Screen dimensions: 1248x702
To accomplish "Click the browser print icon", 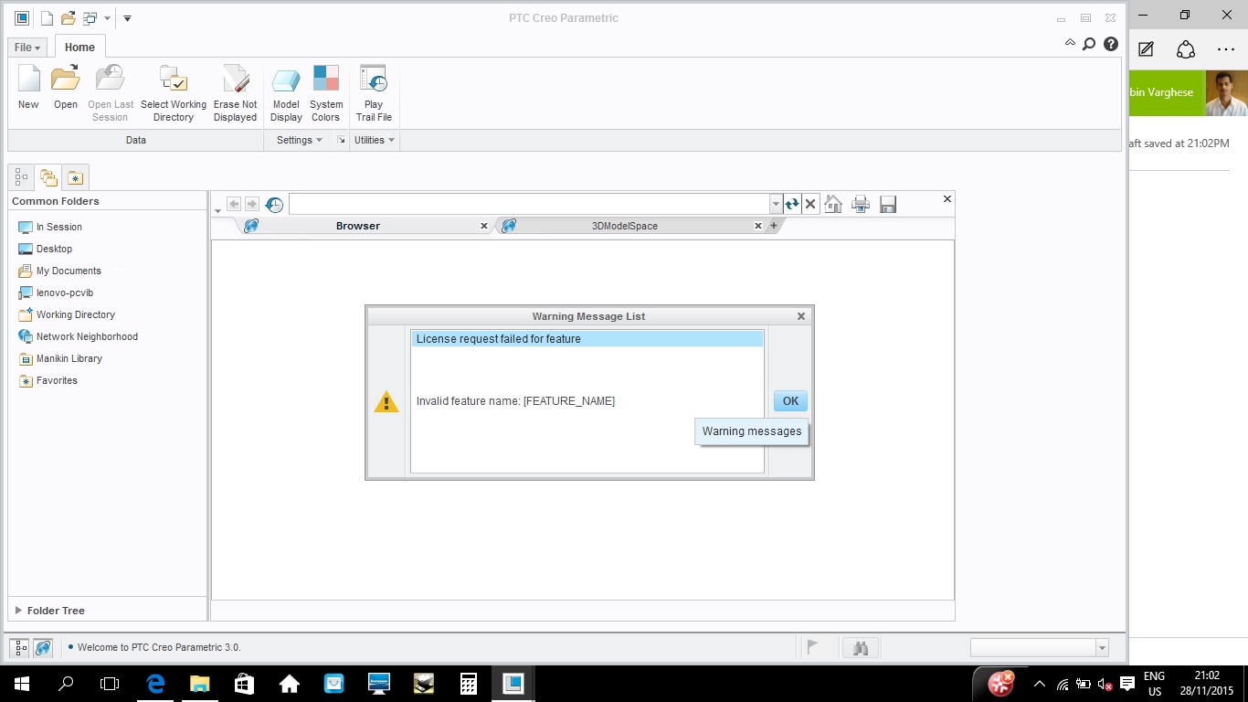I will pyautogui.click(x=861, y=205).
